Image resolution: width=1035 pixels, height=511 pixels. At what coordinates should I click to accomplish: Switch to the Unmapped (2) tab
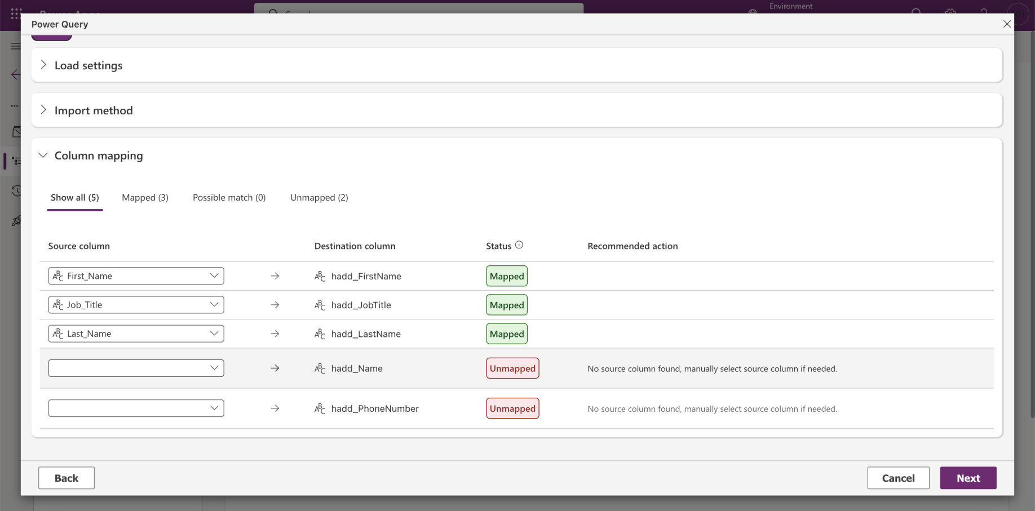(x=319, y=198)
